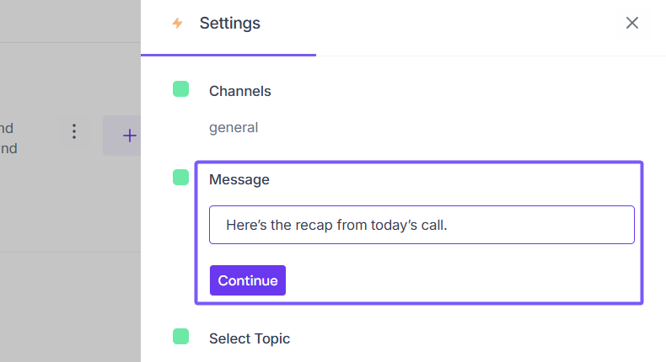666x362 pixels.
Task: Click green status square beside Message
Action: [180, 177]
